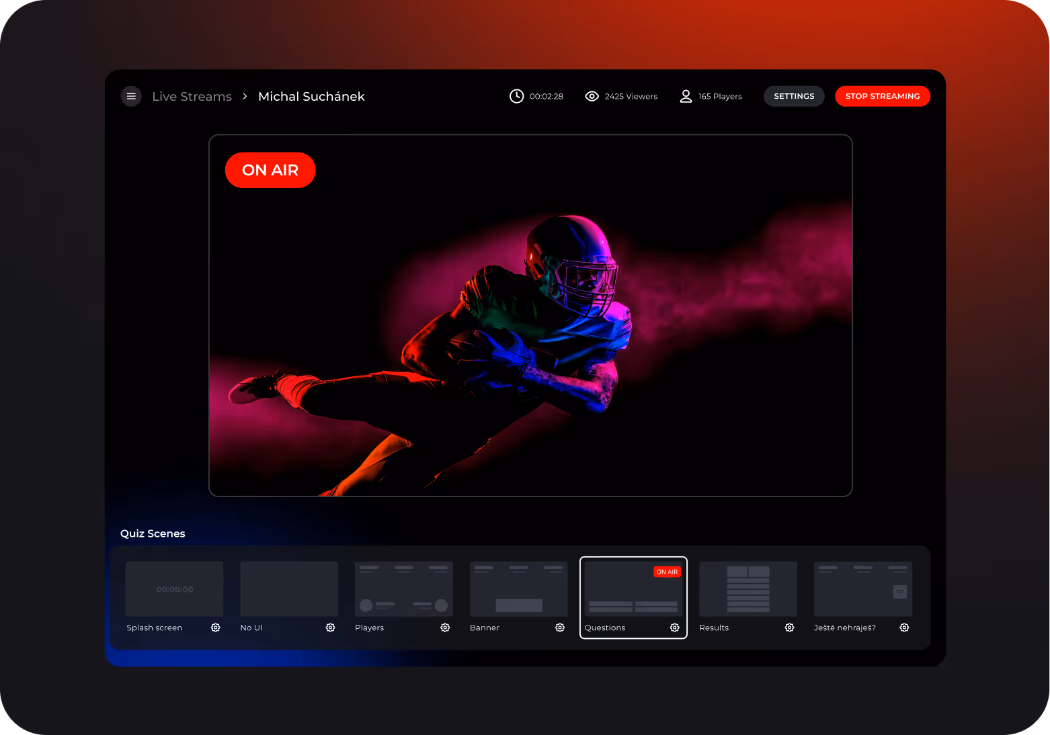Select the Ještě nehraješ? scene thumbnail
This screenshot has width=1050, height=735.
pos(863,589)
